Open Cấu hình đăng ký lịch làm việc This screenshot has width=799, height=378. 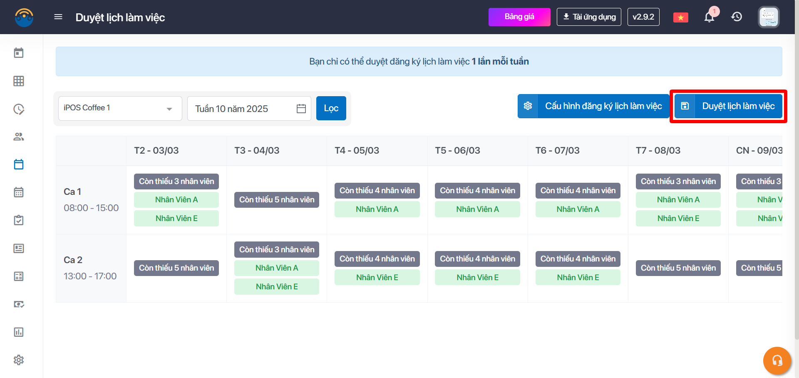coord(593,106)
